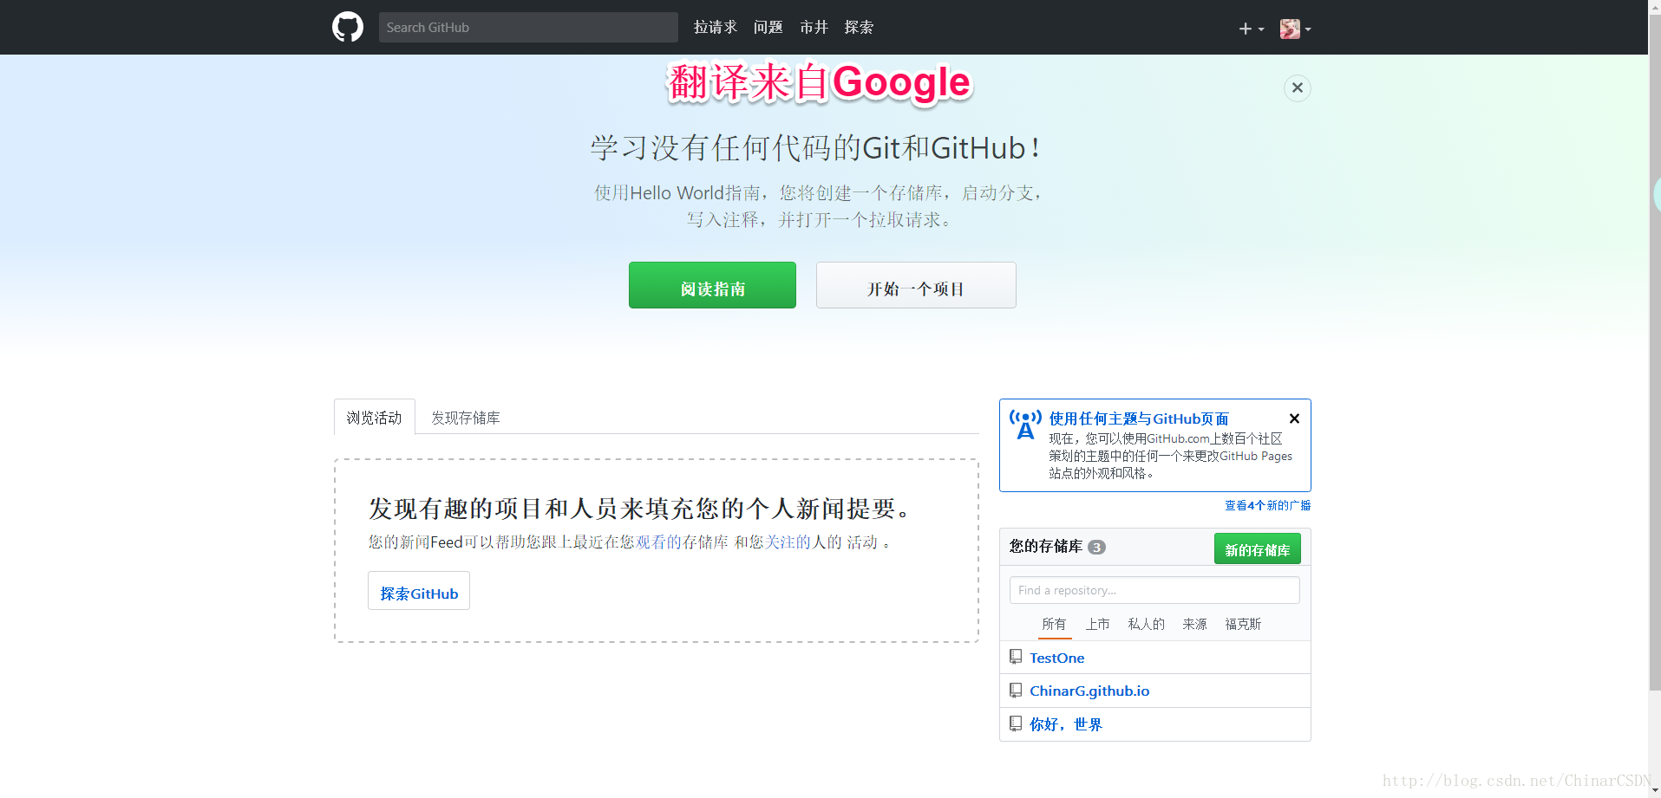The height and width of the screenshot is (798, 1661).
Task: Select the 来源 repository filter
Action: click(1194, 624)
